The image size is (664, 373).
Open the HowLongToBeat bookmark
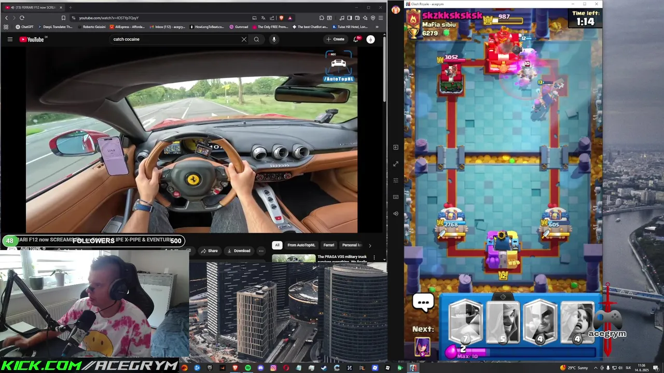click(207, 27)
